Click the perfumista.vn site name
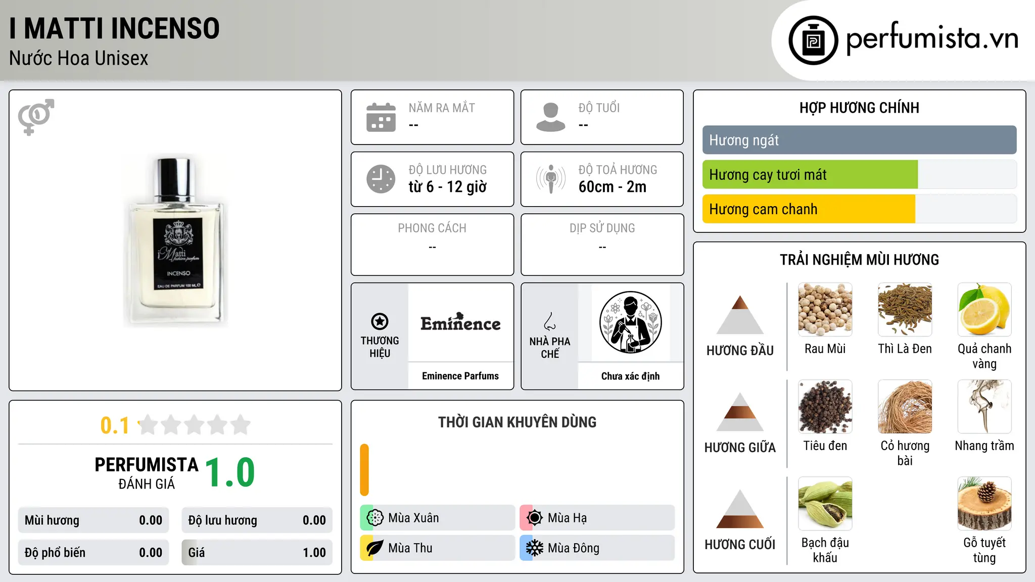This screenshot has height=582, width=1035. (x=932, y=38)
